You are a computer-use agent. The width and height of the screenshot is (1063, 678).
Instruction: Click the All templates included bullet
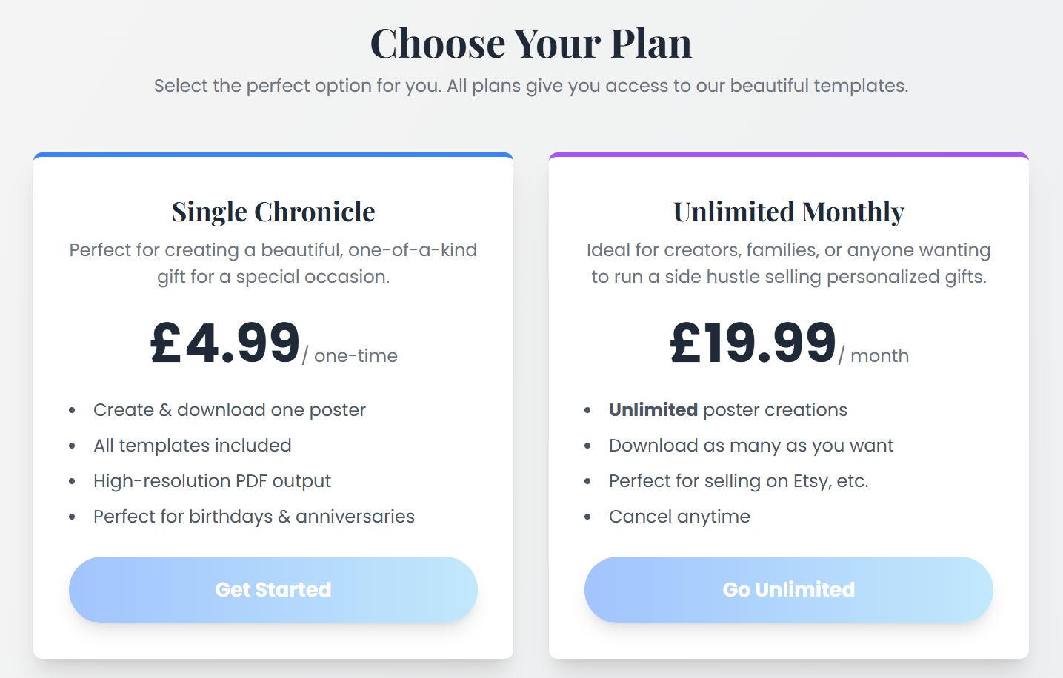pyautogui.click(x=192, y=445)
